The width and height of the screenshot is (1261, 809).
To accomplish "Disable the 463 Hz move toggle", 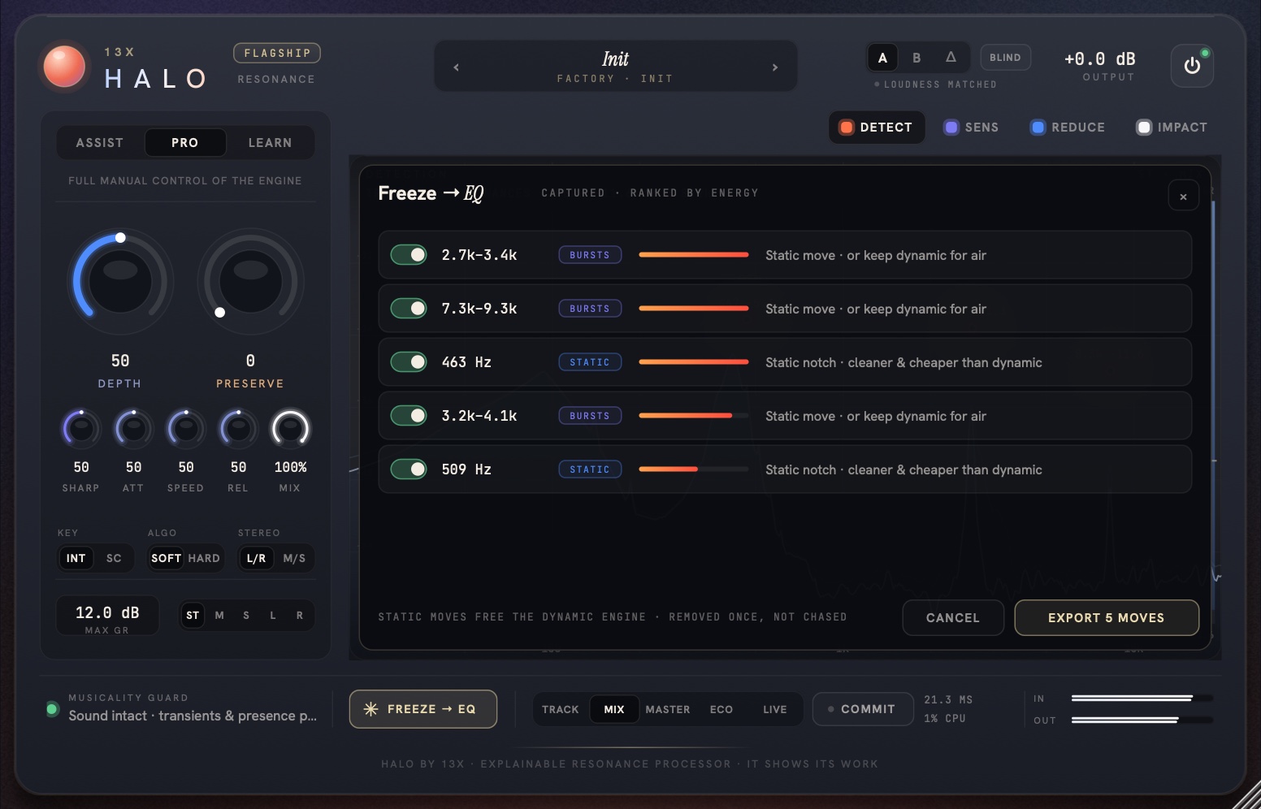I will [x=409, y=362].
